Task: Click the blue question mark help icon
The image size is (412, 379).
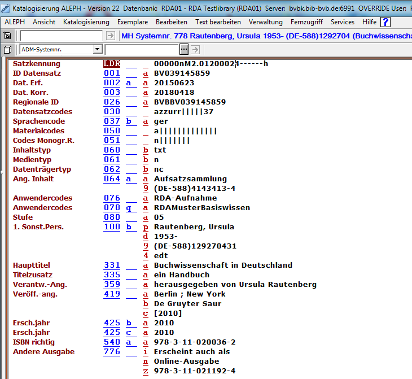Action: [x=385, y=22]
